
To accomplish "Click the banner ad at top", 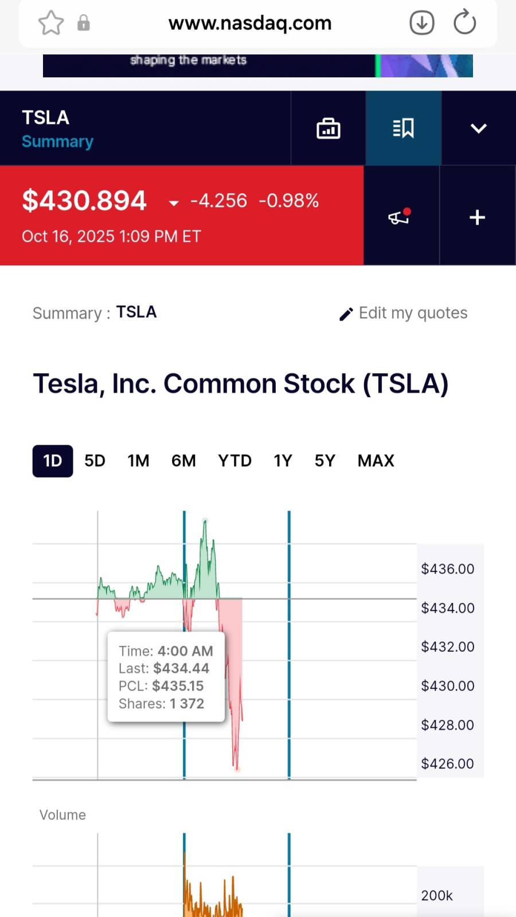I will (x=258, y=65).
